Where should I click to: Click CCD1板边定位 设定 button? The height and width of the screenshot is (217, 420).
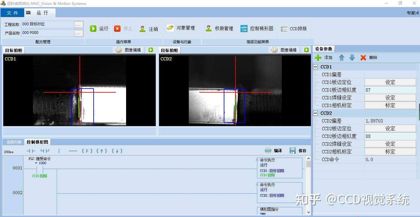pos(390,82)
